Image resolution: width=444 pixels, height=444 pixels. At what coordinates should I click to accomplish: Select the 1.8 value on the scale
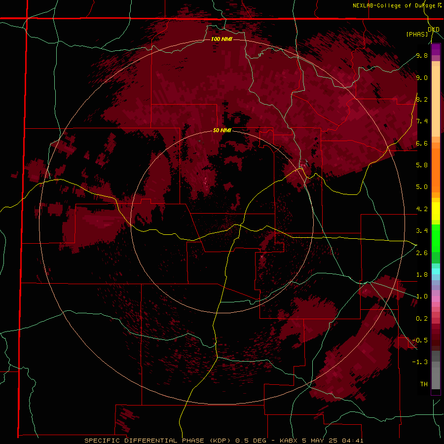tap(422, 275)
